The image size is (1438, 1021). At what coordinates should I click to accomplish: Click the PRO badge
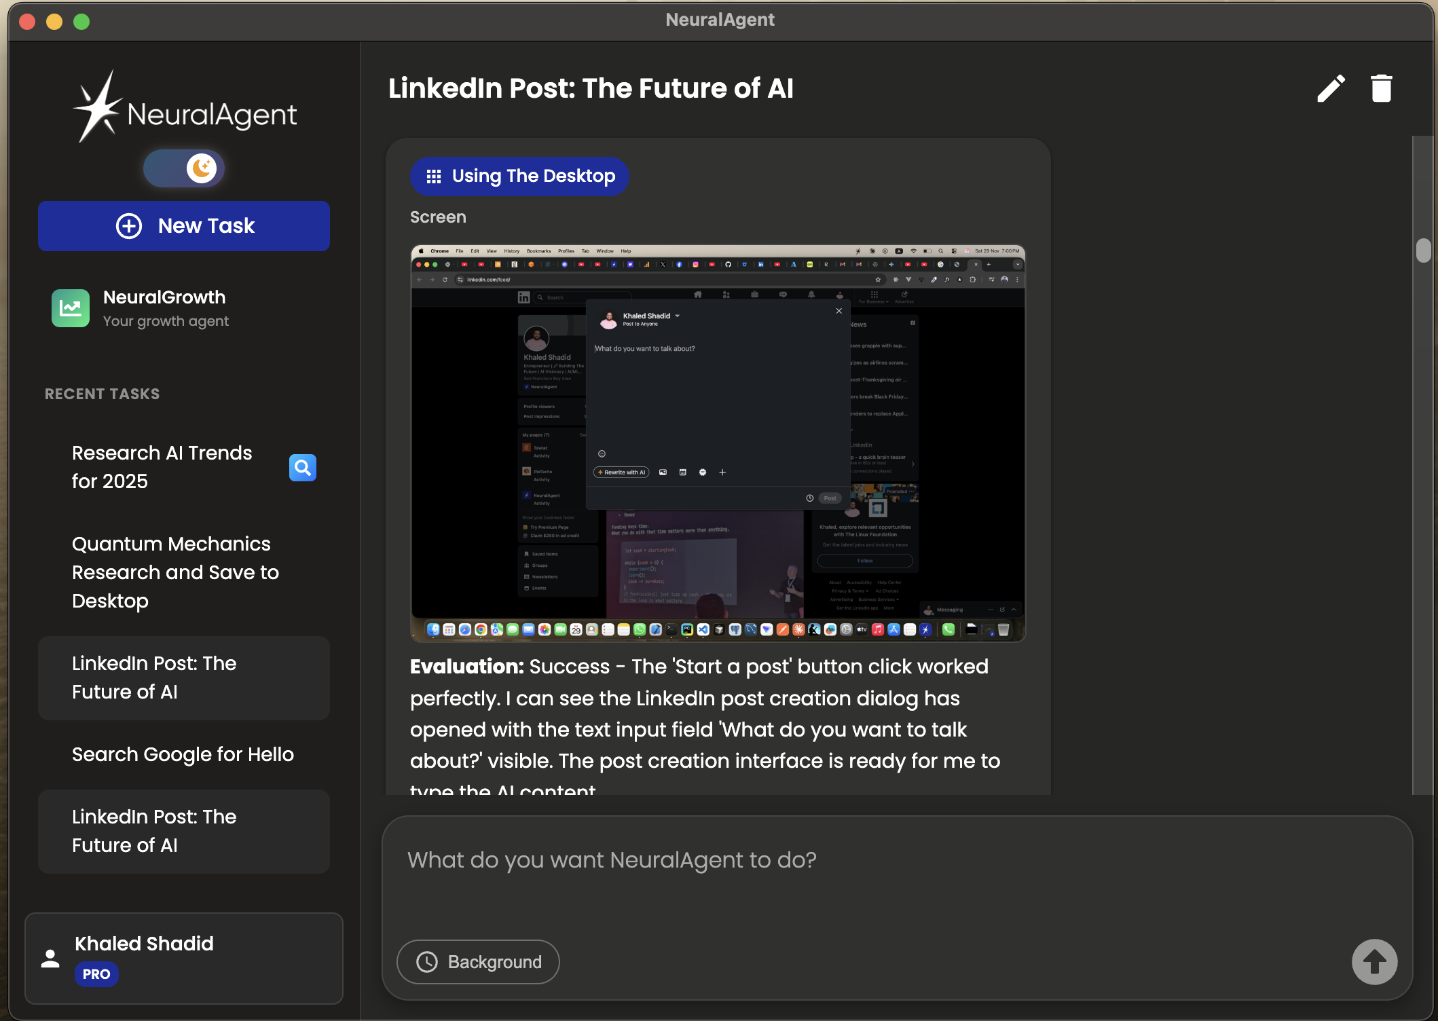(96, 974)
